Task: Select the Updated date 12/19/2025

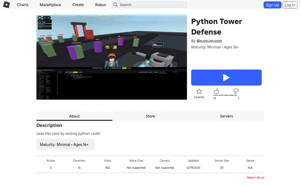Action: [193, 168]
